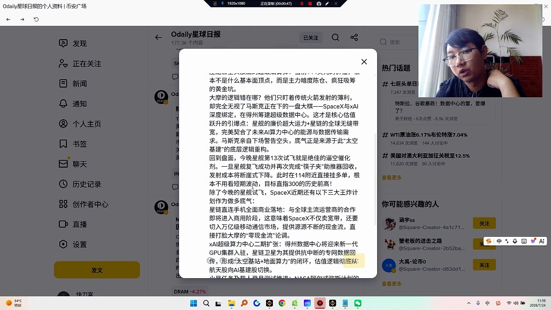
Task: Click the yellow 发文 button
Action: tap(97, 270)
